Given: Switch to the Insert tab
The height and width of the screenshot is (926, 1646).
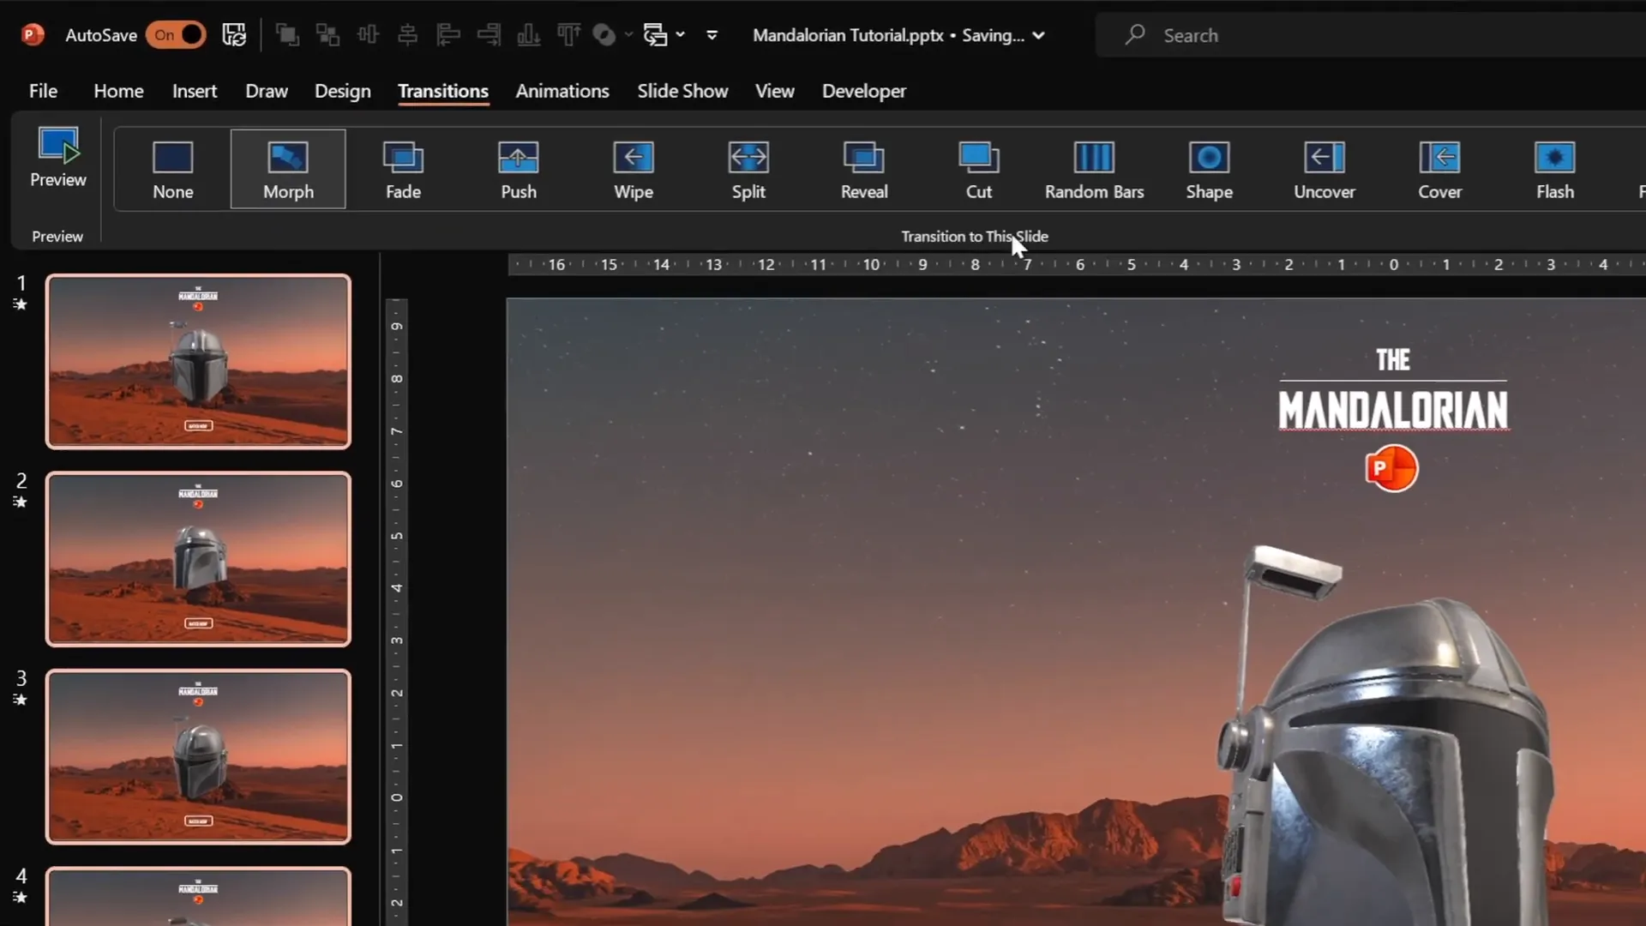Looking at the screenshot, I should click(195, 91).
